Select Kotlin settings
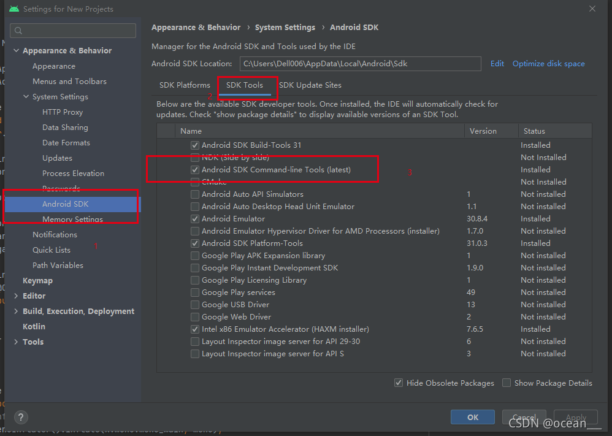The width and height of the screenshot is (612, 436). 34,326
